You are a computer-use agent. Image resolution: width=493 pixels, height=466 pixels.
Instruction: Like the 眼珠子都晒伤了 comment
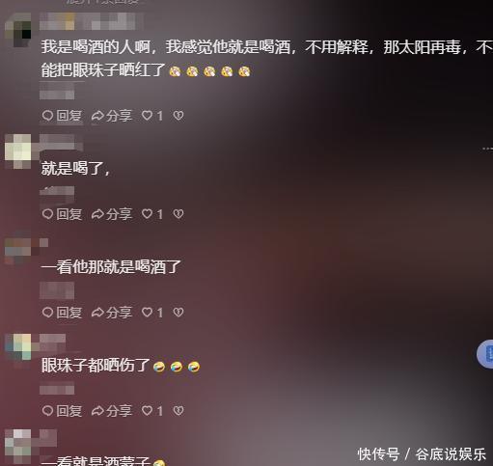point(152,411)
